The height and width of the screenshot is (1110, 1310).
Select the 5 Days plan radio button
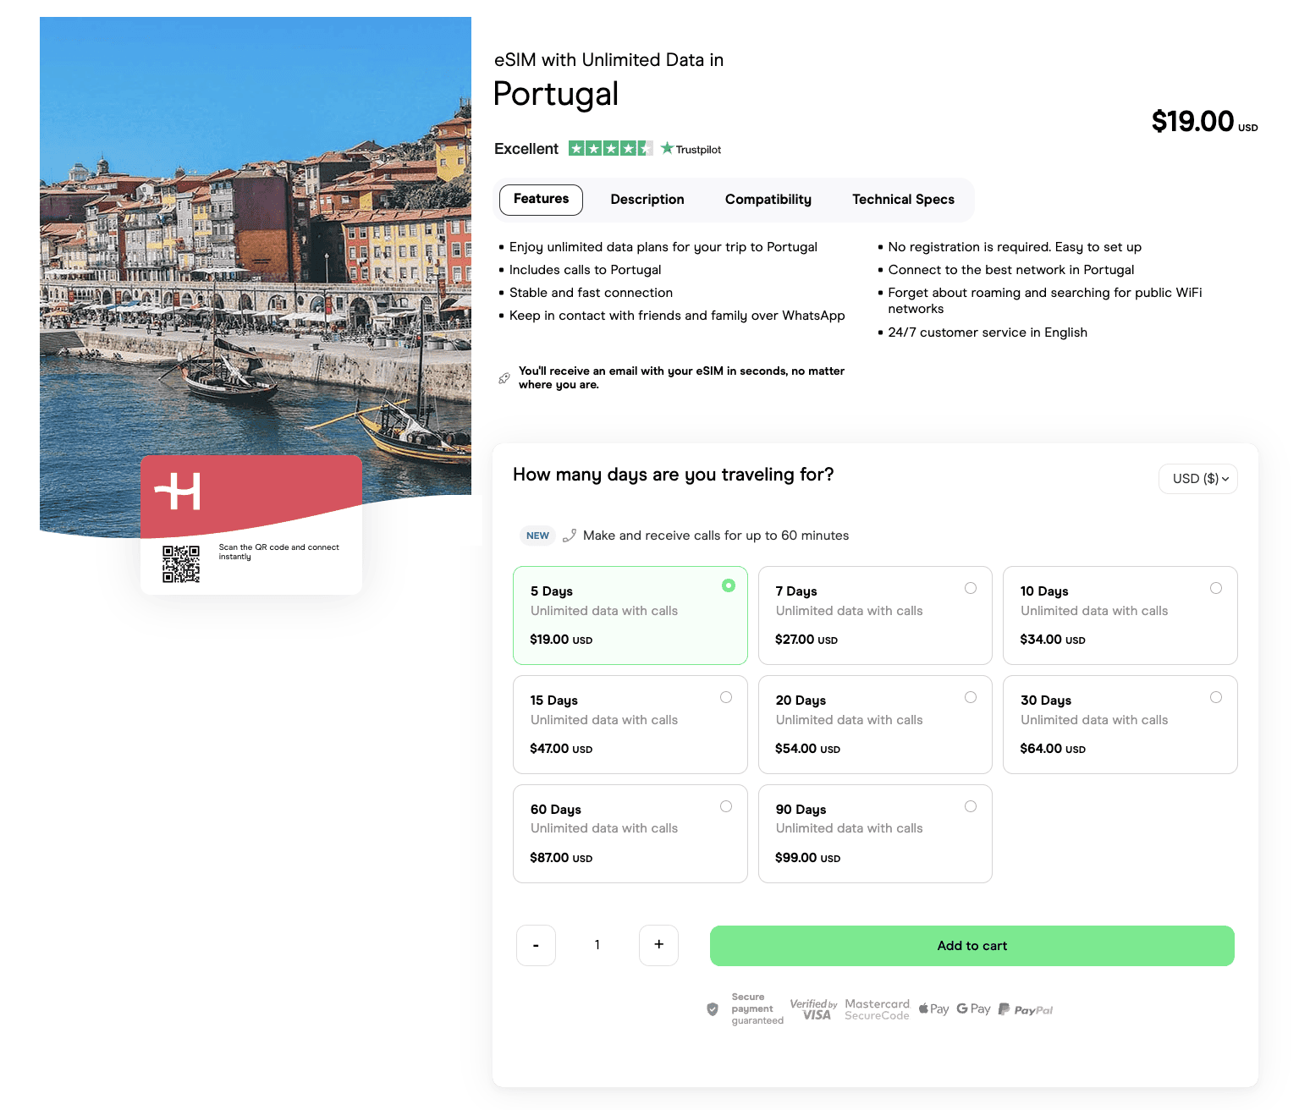click(x=728, y=585)
